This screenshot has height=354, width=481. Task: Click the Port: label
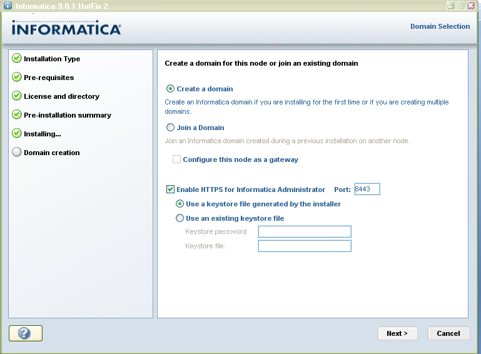(x=342, y=190)
